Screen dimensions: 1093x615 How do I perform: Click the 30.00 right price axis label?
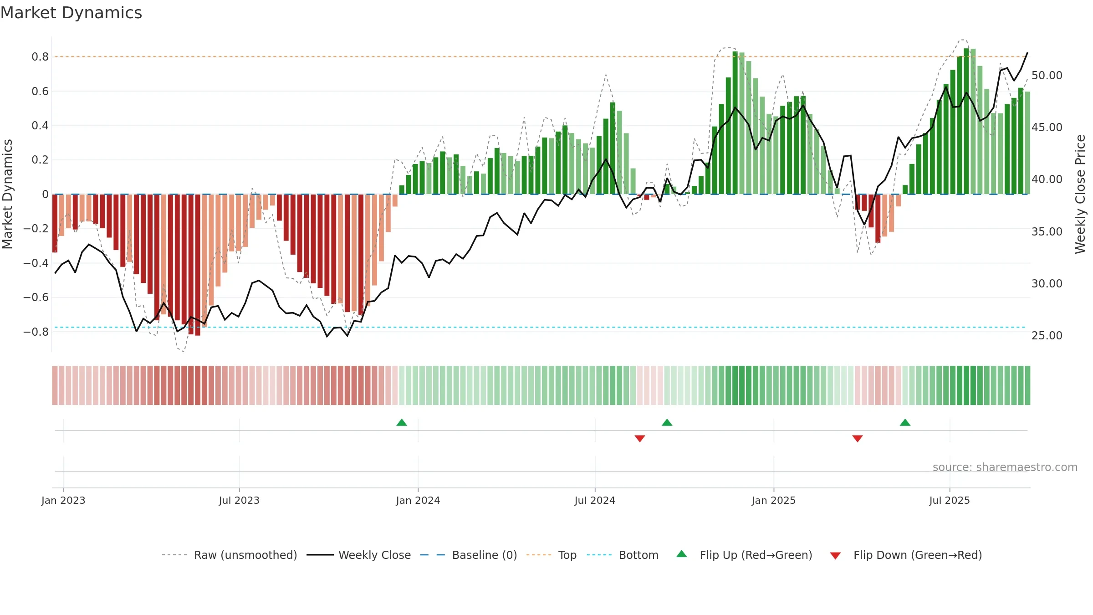pyautogui.click(x=1047, y=283)
